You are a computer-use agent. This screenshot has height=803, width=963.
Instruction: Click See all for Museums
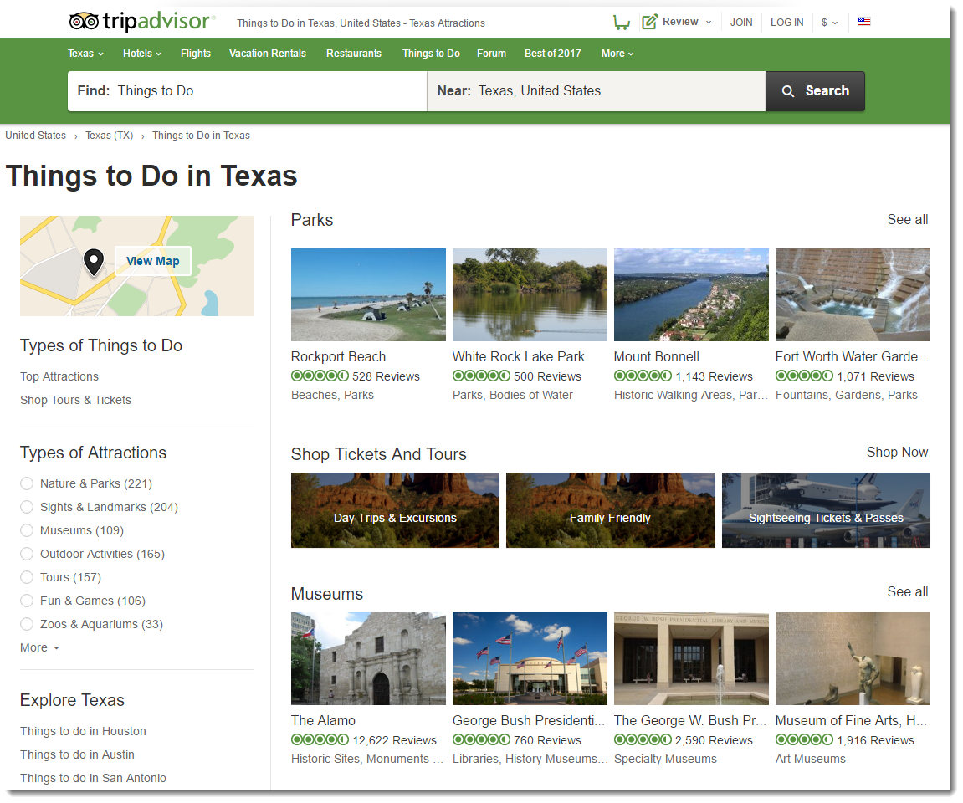click(x=907, y=592)
